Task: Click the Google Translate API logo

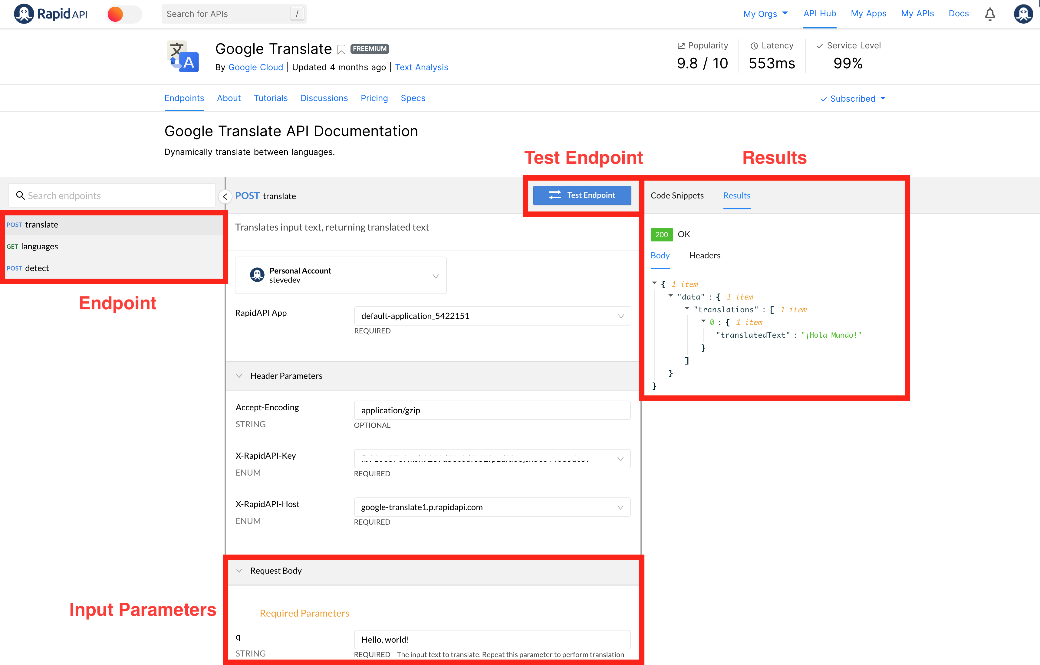Action: 183,57
